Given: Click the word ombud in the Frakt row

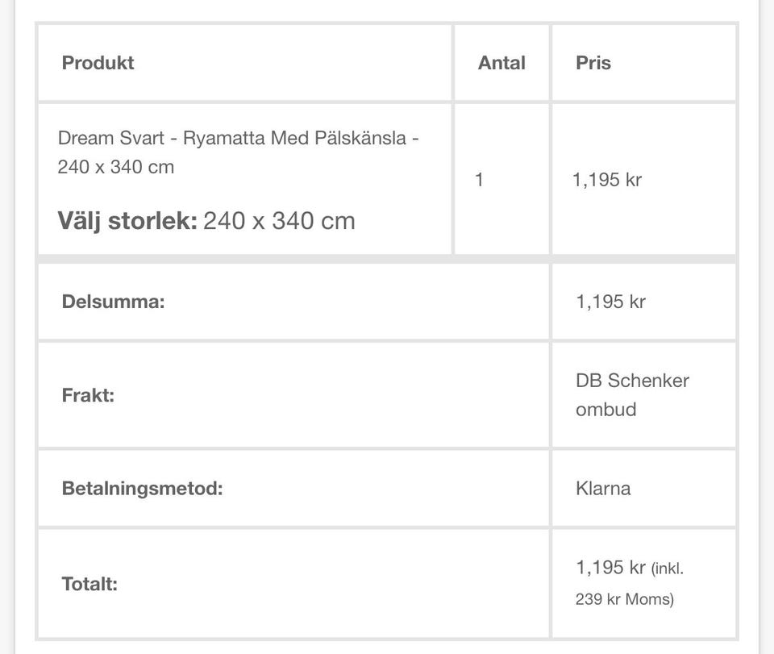Looking at the screenshot, I should [x=605, y=409].
